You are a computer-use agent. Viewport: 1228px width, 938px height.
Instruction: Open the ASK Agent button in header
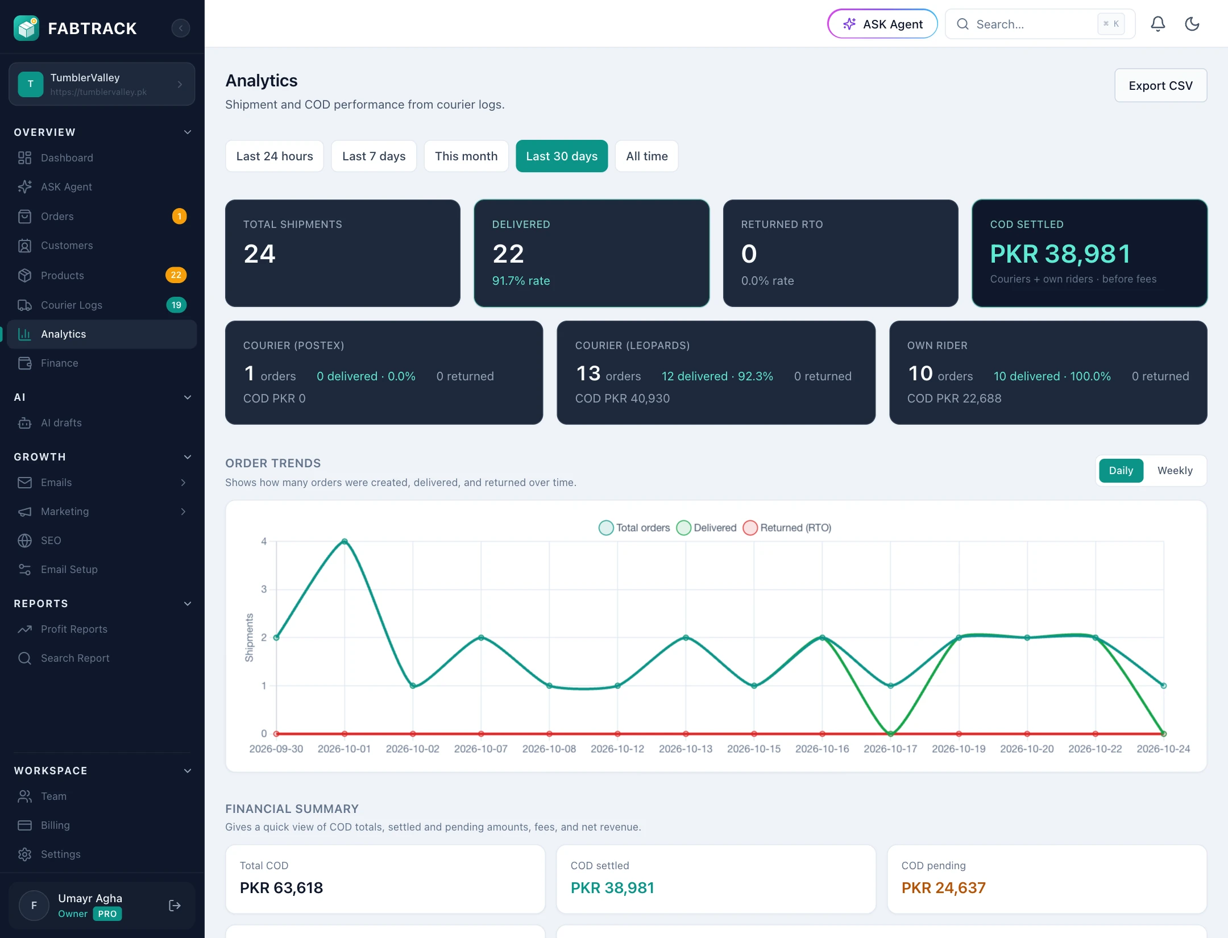(882, 24)
